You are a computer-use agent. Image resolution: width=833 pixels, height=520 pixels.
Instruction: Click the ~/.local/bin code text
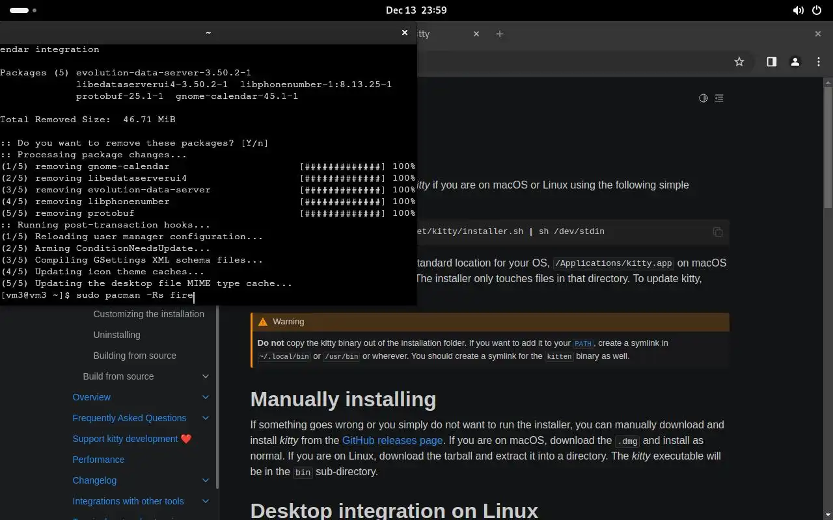pyautogui.click(x=284, y=356)
